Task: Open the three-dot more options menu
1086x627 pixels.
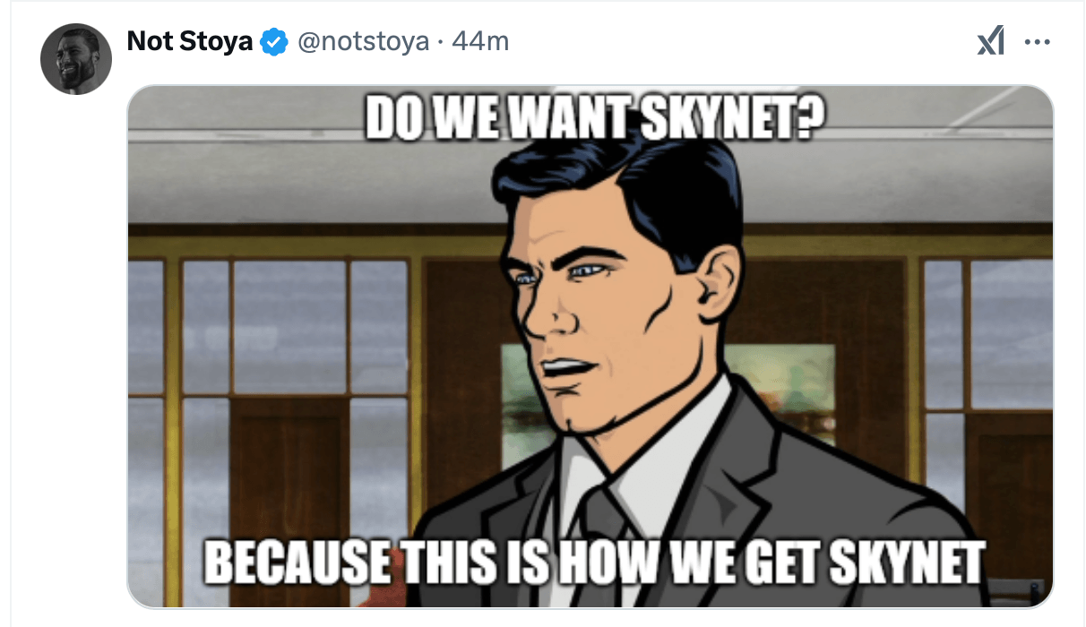Action: pos(1037,42)
